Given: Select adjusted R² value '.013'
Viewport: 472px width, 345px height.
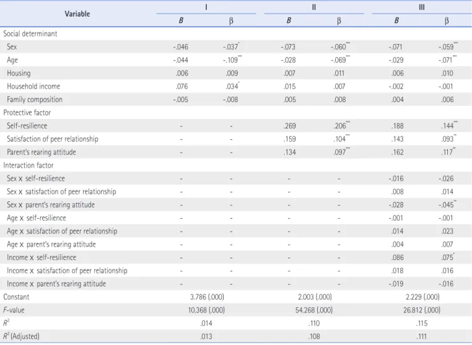Looking at the screenshot, I should coord(206,336).
